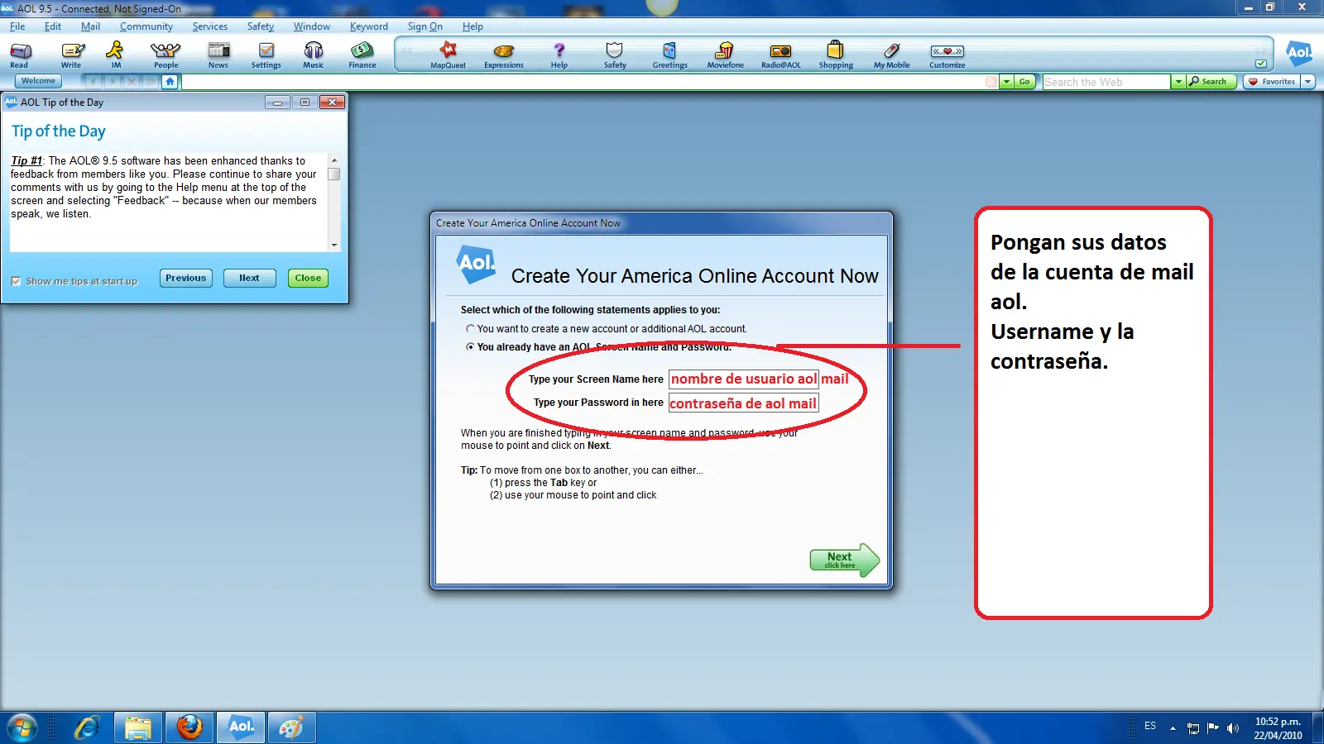Image resolution: width=1324 pixels, height=744 pixels.
Task: Open the Mail menu
Action: tap(90, 26)
